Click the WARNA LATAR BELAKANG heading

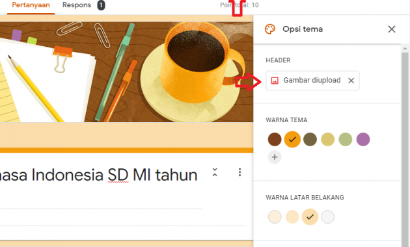coord(305,198)
